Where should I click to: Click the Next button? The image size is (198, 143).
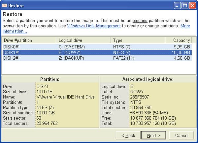click(153, 135)
